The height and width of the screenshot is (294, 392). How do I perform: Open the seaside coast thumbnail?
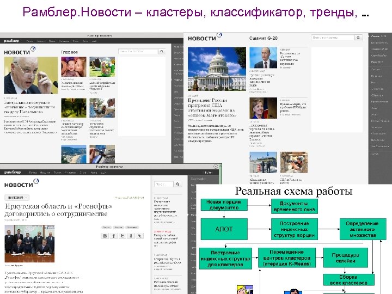point(73,154)
